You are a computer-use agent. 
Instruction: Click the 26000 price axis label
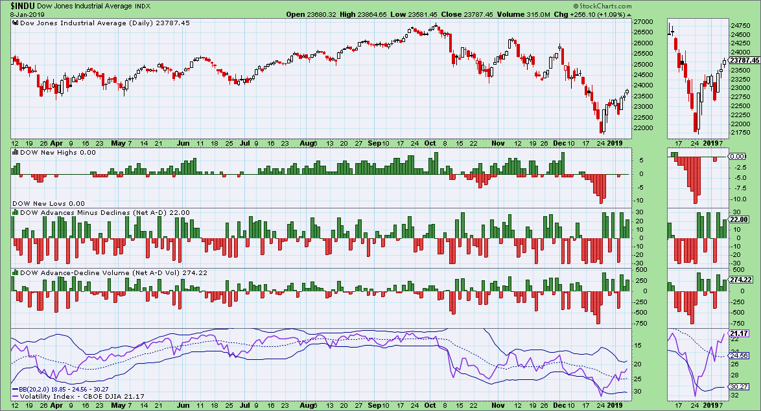pos(643,43)
